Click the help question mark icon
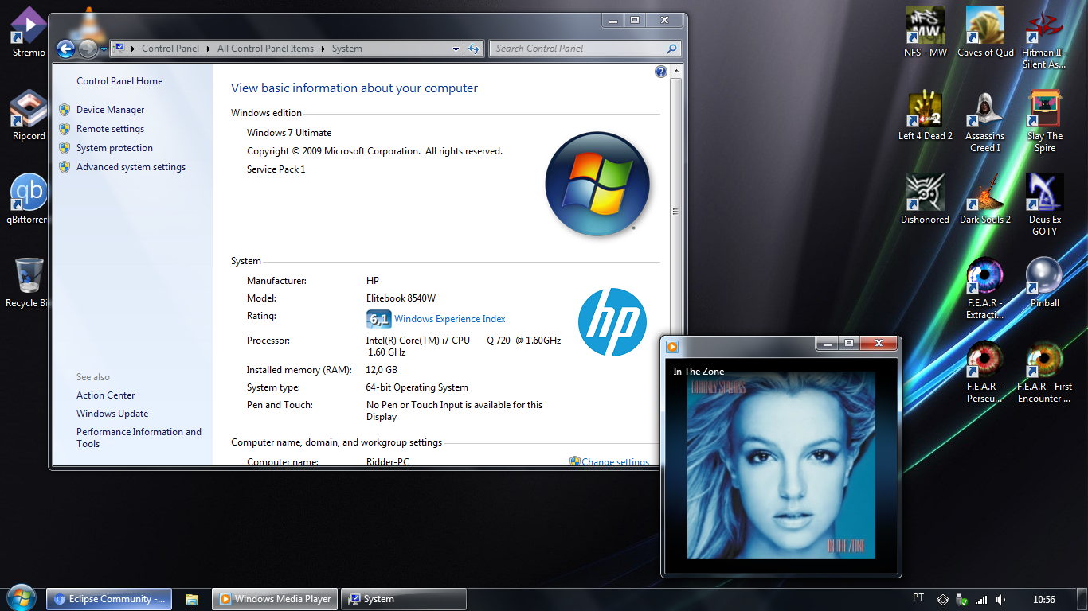1088x611 pixels. [x=660, y=72]
